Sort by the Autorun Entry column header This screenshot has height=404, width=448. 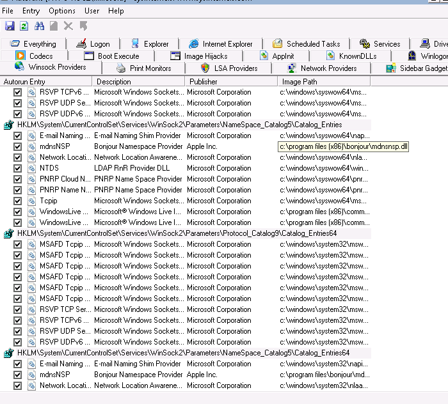click(46, 82)
